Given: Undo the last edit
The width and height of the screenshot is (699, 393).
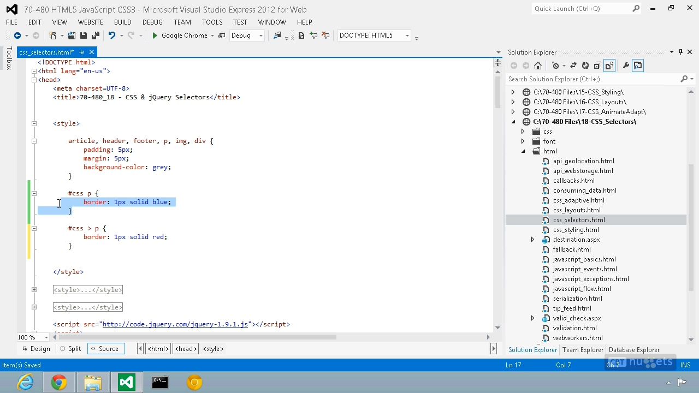Looking at the screenshot, I should click(x=111, y=35).
